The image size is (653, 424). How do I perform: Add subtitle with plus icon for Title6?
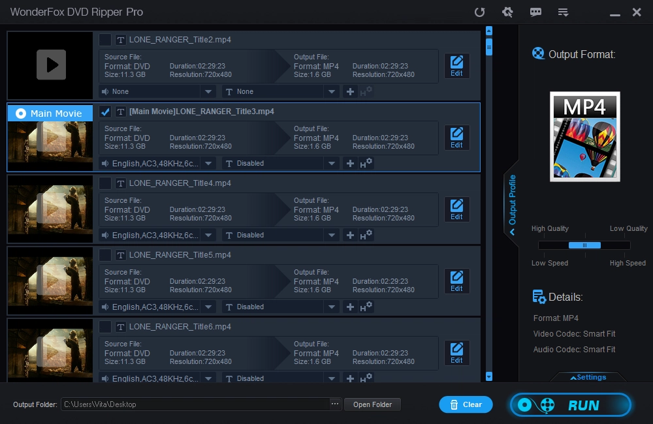point(350,378)
